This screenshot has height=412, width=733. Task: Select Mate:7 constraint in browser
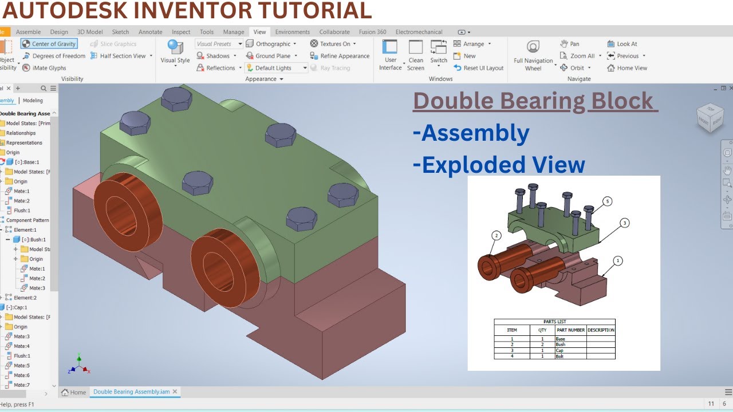point(22,385)
